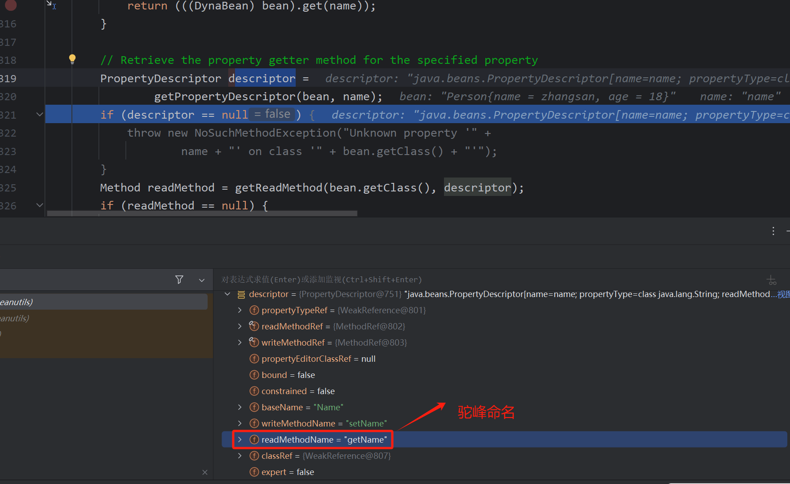The width and height of the screenshot is (790, 484).
Task: Click the field icon beside classRef
Action: [x=254, y=456]
